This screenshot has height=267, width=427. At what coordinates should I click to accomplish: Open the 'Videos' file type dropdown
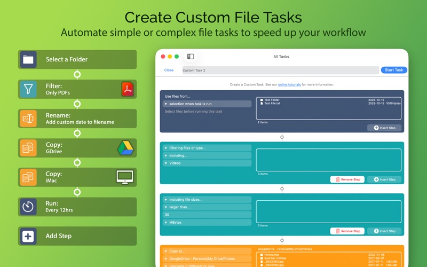click(207, 163)
